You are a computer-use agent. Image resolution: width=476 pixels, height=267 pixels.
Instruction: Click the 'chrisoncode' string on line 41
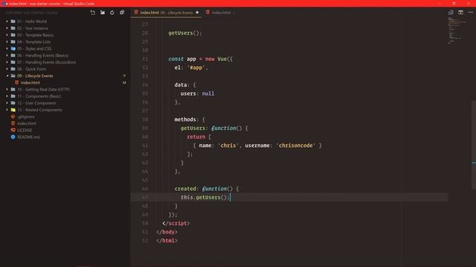click(x=296, y=145)
